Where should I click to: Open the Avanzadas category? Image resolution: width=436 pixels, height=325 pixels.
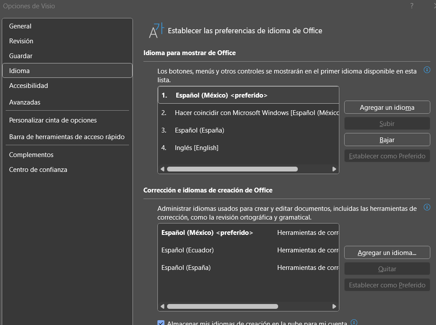point(67,102)
